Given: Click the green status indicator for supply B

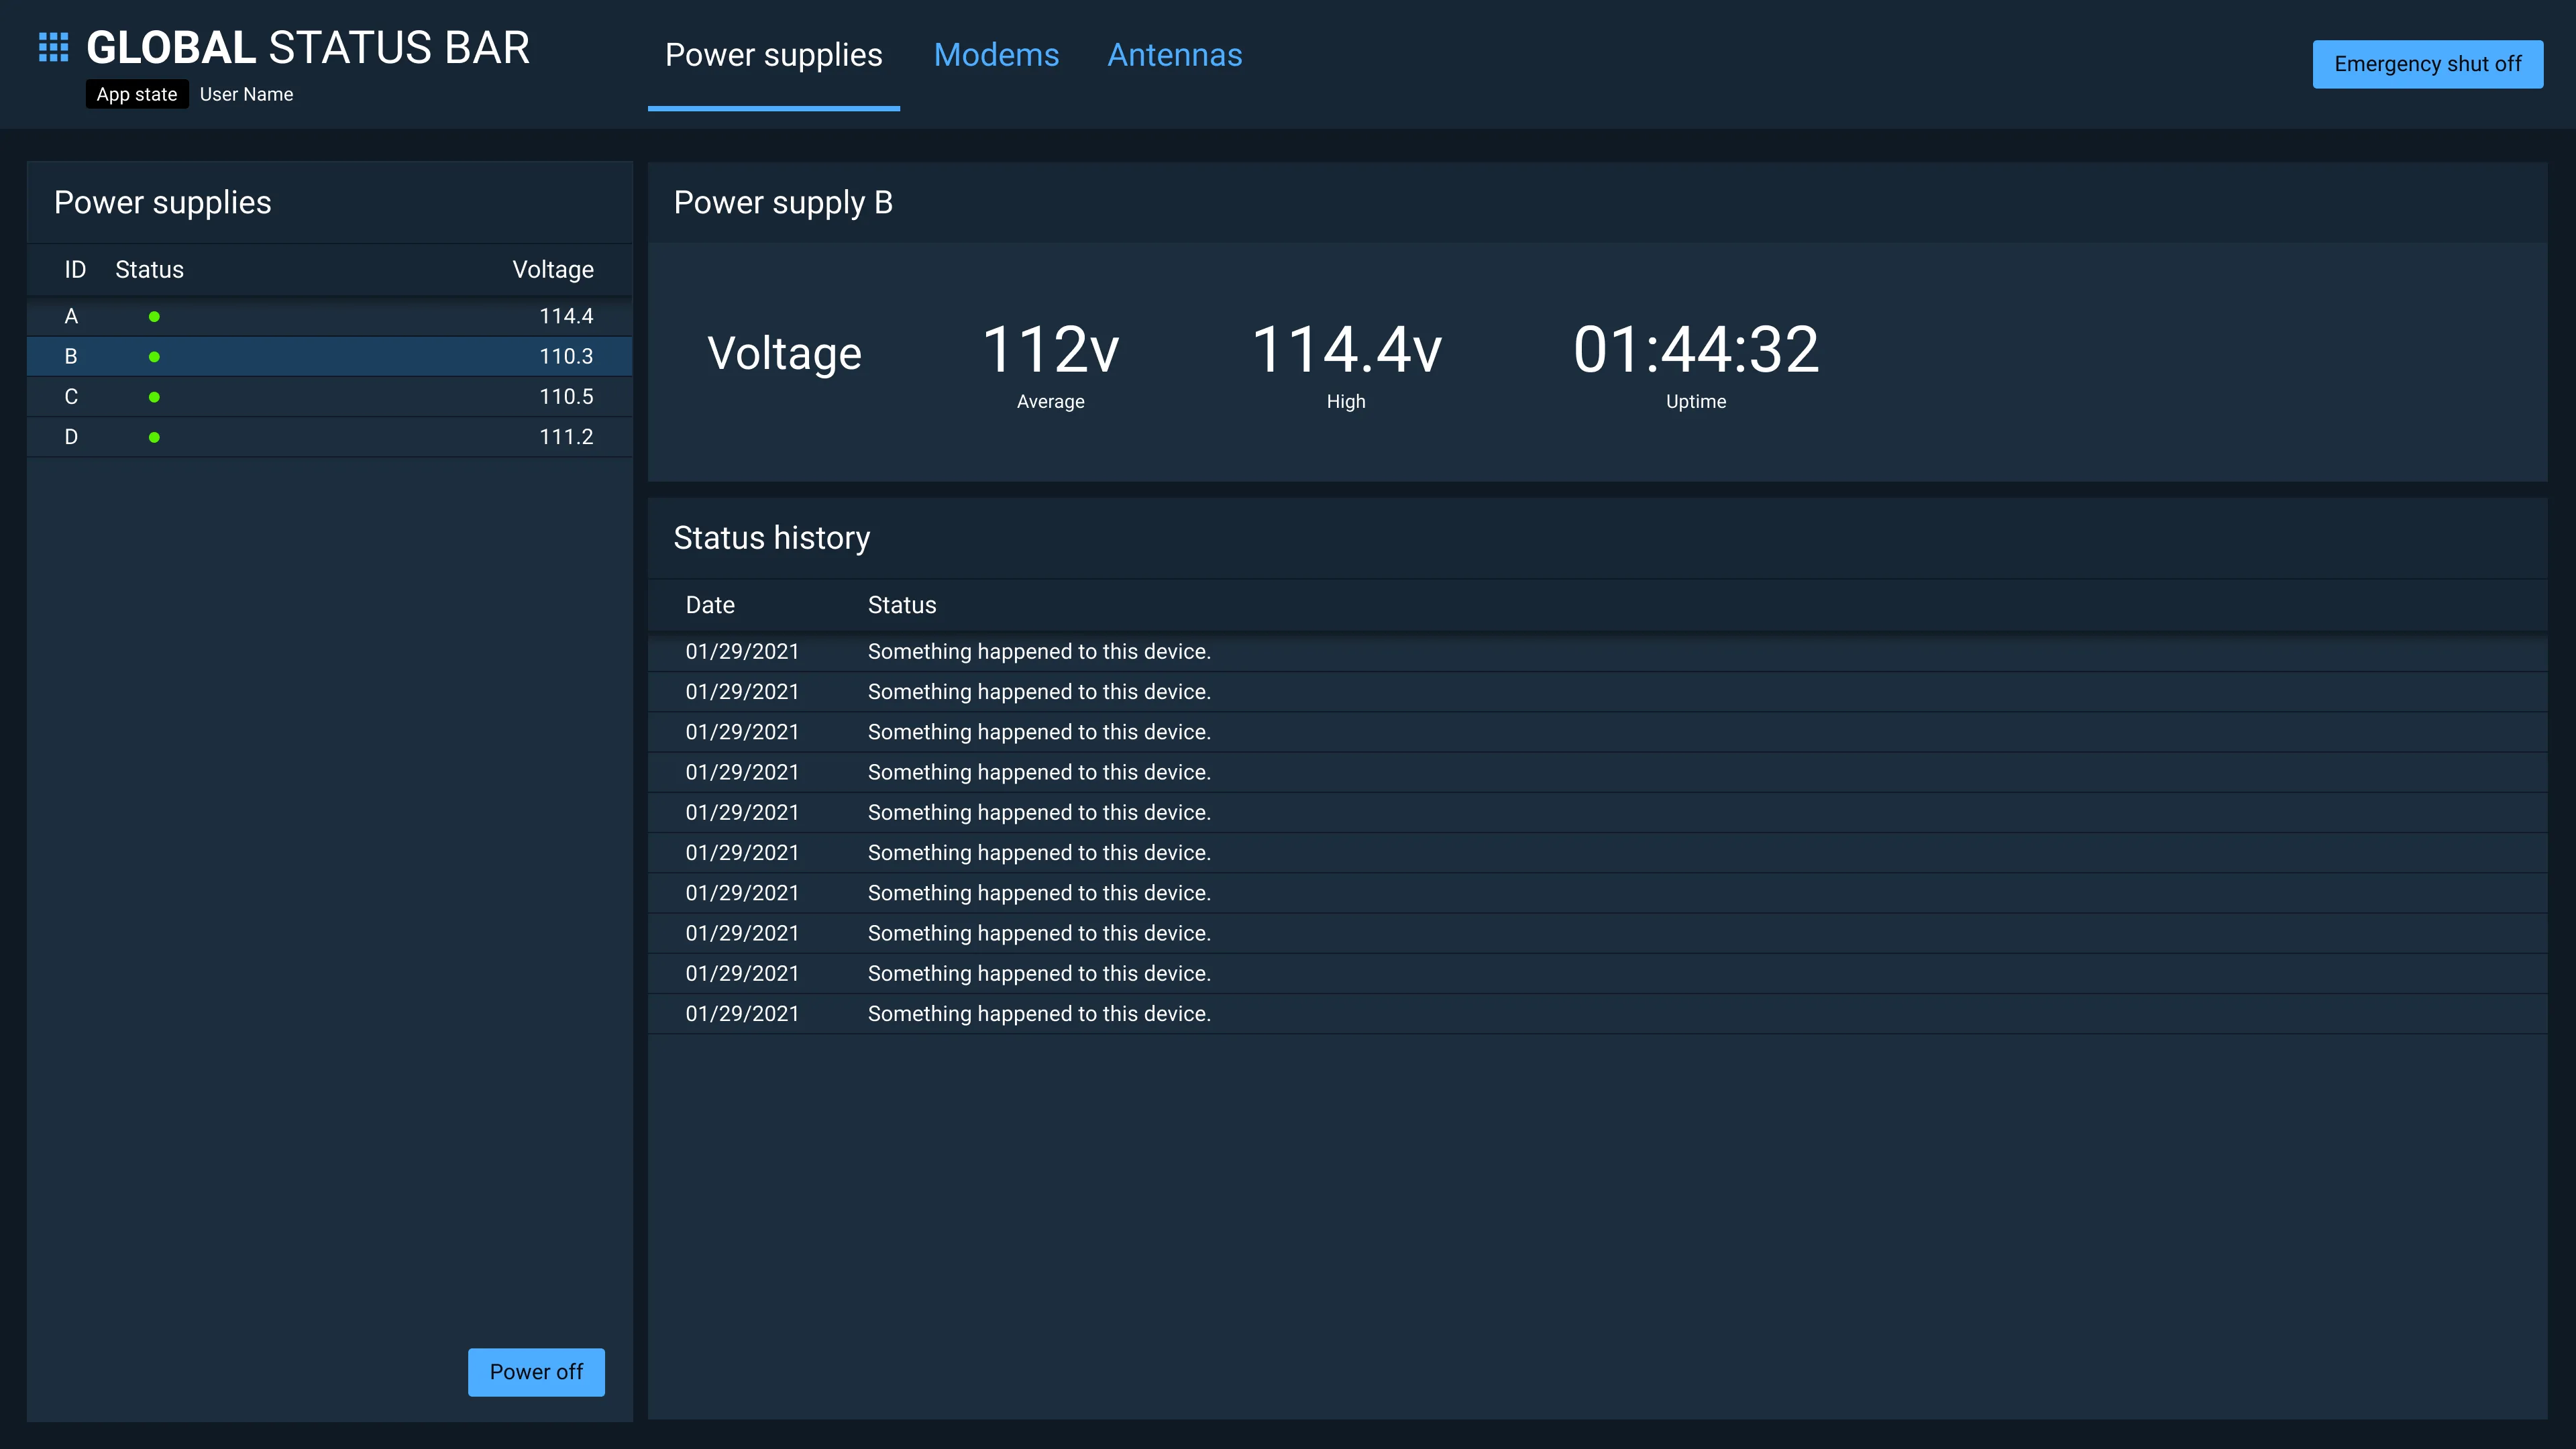Looking at the screenshot, I should (155, 356).
